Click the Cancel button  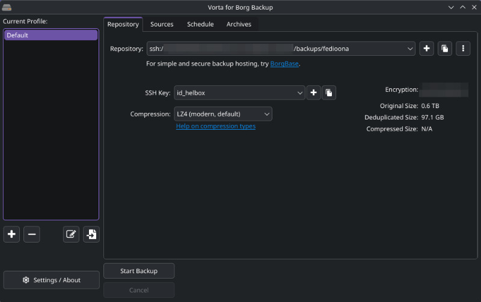click(139, 290)
